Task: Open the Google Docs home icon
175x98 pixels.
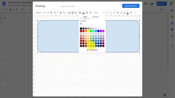Action: pyautogui.click(x=4, y=4)
